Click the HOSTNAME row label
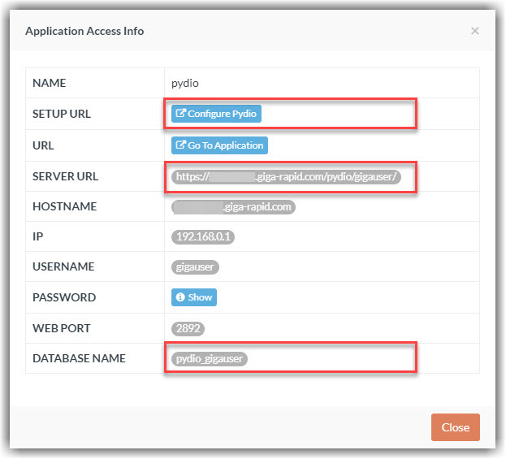 (64, 206)
